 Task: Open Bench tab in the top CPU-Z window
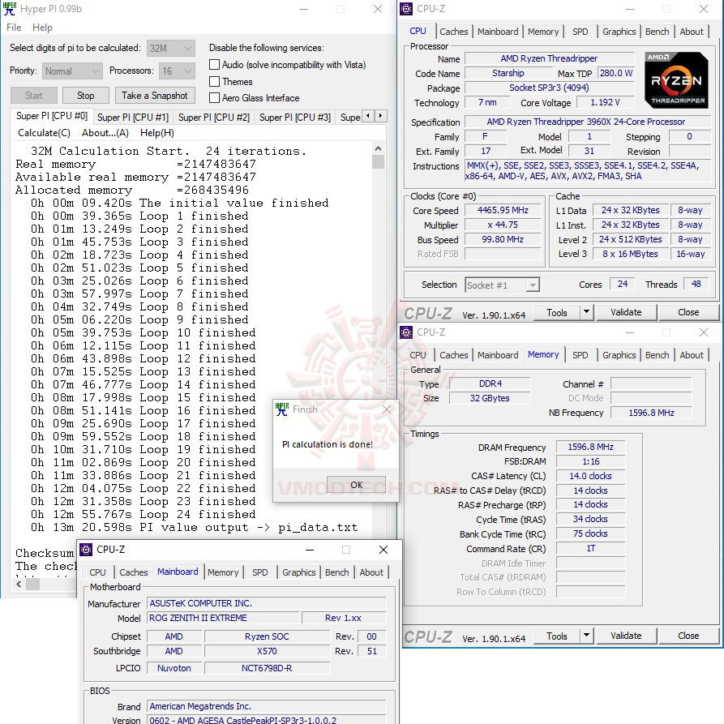pos(657,32)
